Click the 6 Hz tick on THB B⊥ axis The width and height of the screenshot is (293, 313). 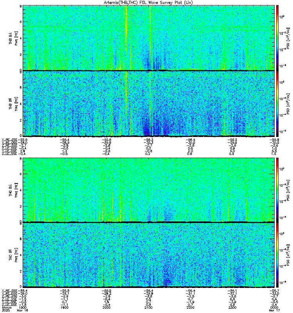coord(21,22)
